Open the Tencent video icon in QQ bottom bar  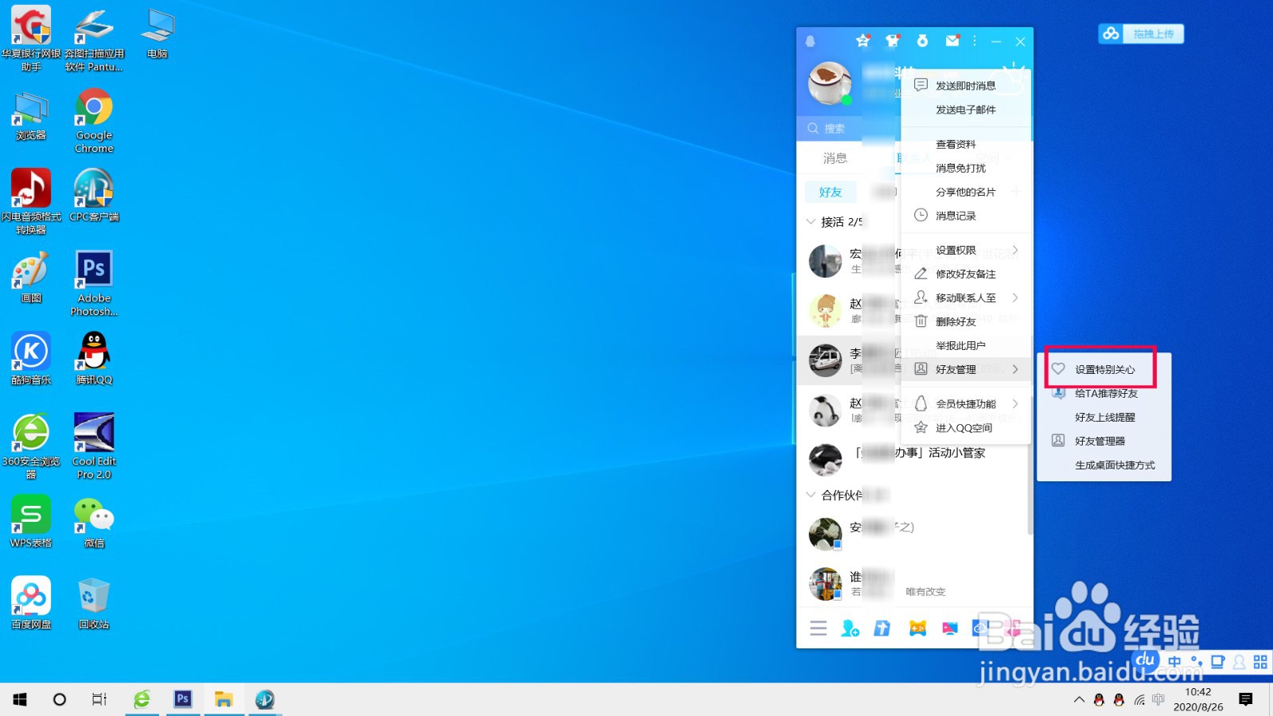click(x=950, y=628)
